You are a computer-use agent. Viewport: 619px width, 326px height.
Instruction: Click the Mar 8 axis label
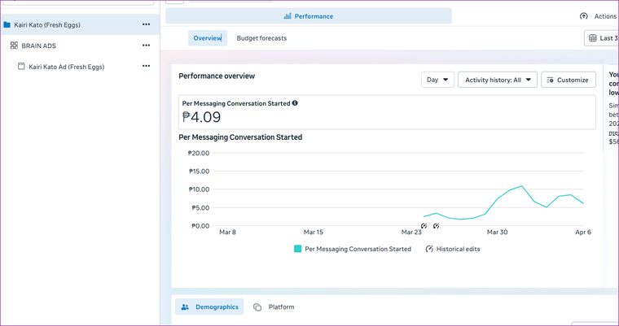[x=227, y=233]
